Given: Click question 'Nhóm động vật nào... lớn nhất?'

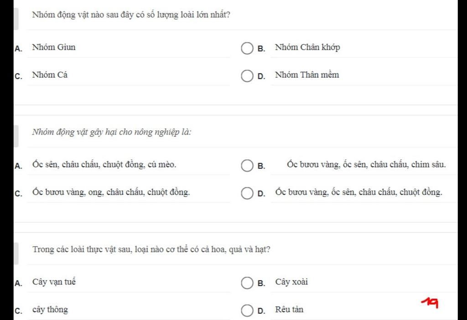Looking at the screenshot, I should (131, 15).
